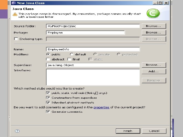This screenshot has height=137, width=183.
Task: Click the 'Which method stubs' question text
Action: point(49,89)
